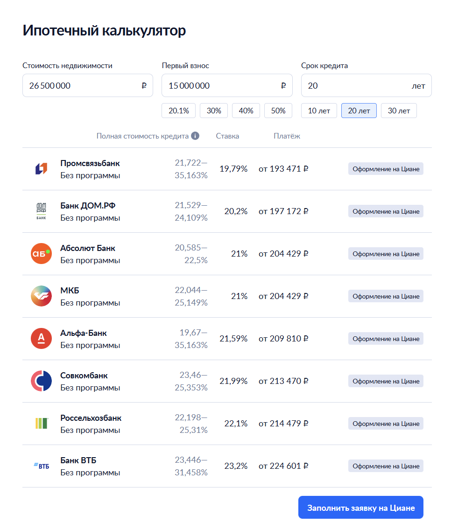Click the property cost input field
Image resolution: width=451 pixels, height=522 pixels.
[x=82, y=86]
